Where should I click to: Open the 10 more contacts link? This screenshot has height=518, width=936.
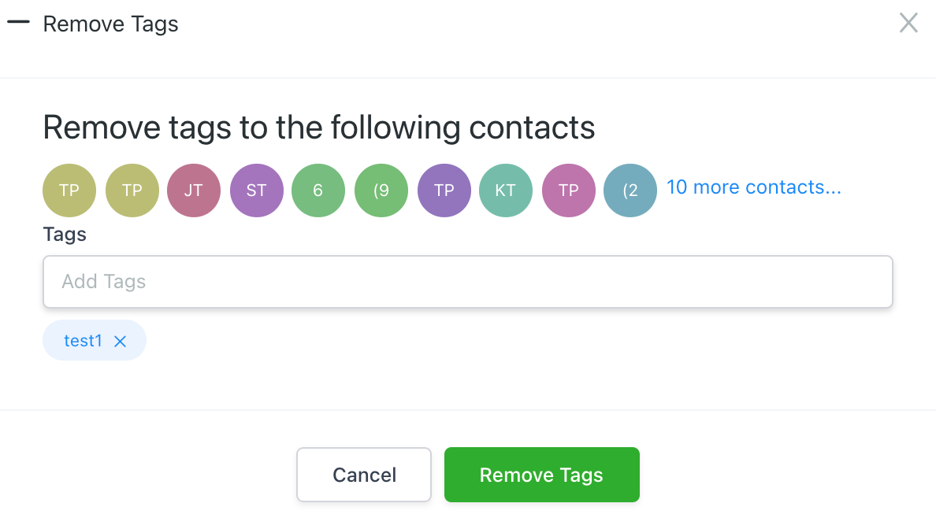click(x=753, y=187)
